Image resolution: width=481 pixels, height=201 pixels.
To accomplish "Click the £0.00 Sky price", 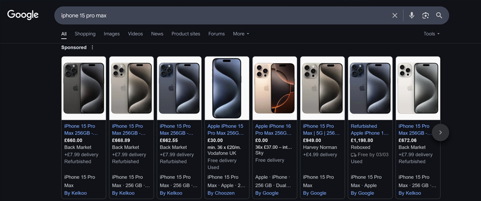I will pos(262,141).
